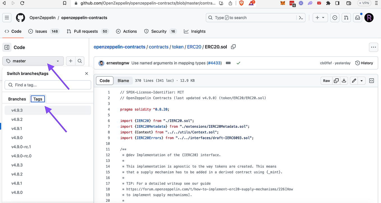View the file History

point(364,63)
